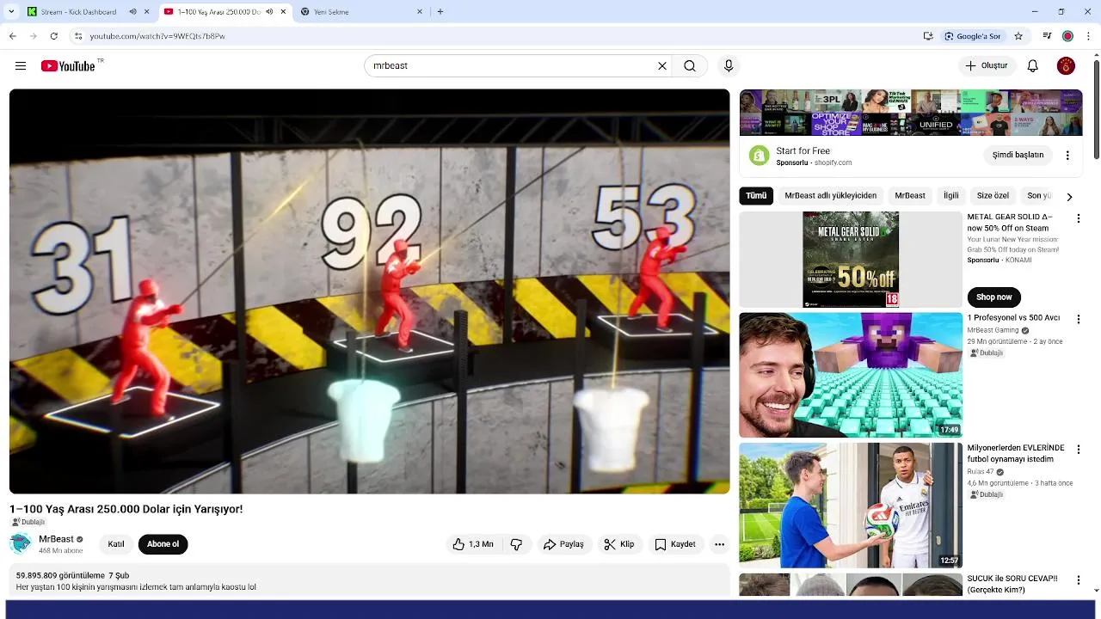Switch to Yeni Sekme tab

pos(361,12)
